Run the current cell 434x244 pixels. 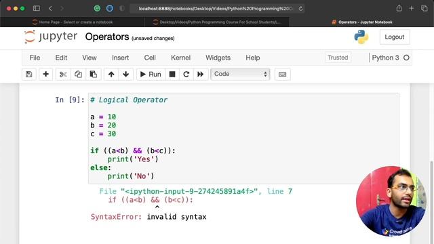tap(151, 74)
